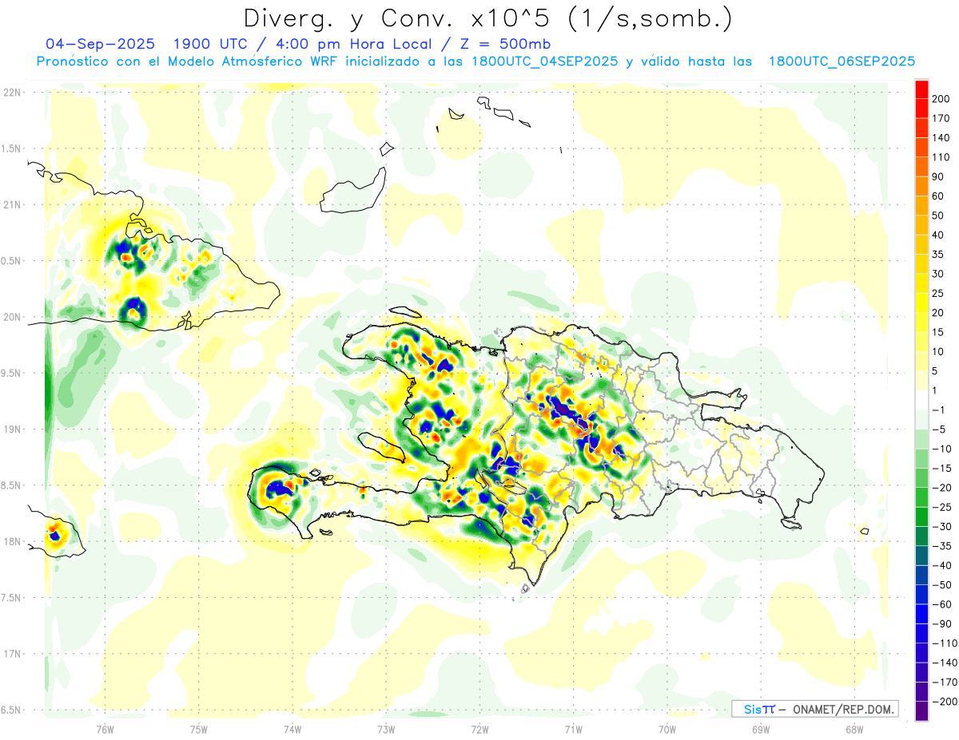
Task: Click the '17N' latitude label
Action: (x=12, y=654)
